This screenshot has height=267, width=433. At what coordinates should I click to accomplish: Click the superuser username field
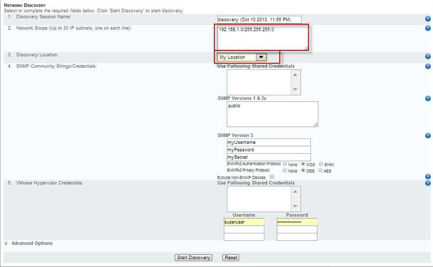tap(244, 222)
